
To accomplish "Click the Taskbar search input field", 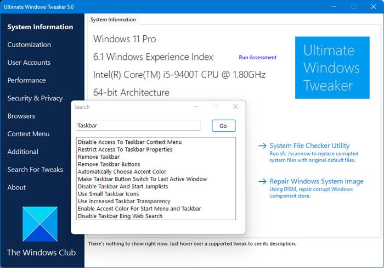I will point(138,126).
